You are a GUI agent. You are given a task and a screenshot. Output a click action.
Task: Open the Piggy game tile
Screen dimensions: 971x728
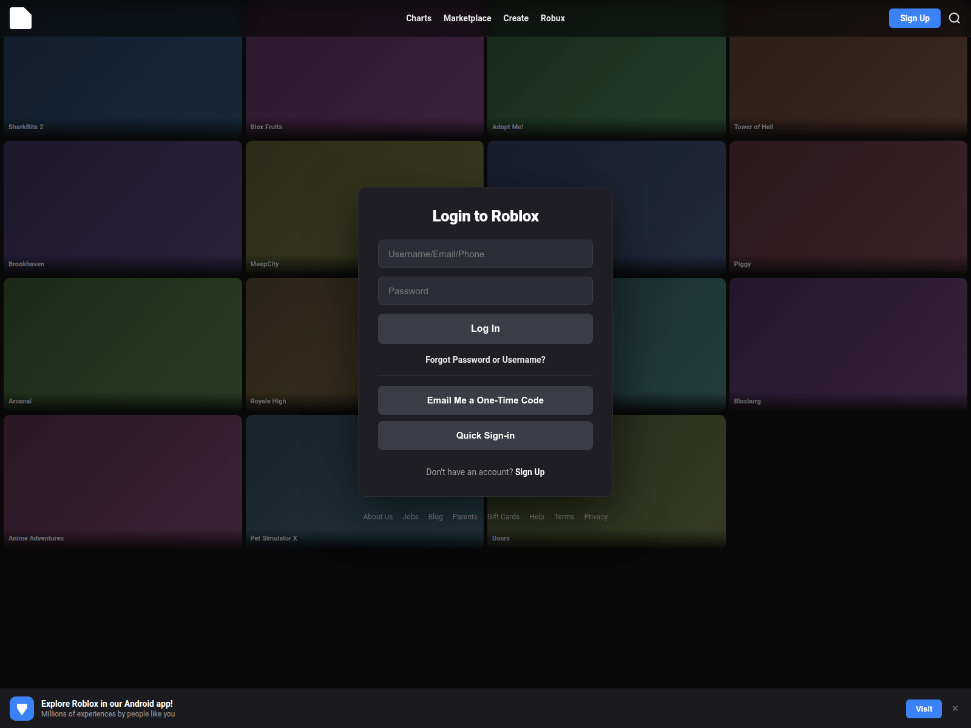[848, 207]
